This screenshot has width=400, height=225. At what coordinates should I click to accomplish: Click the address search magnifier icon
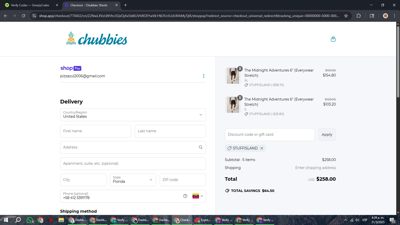201,147
